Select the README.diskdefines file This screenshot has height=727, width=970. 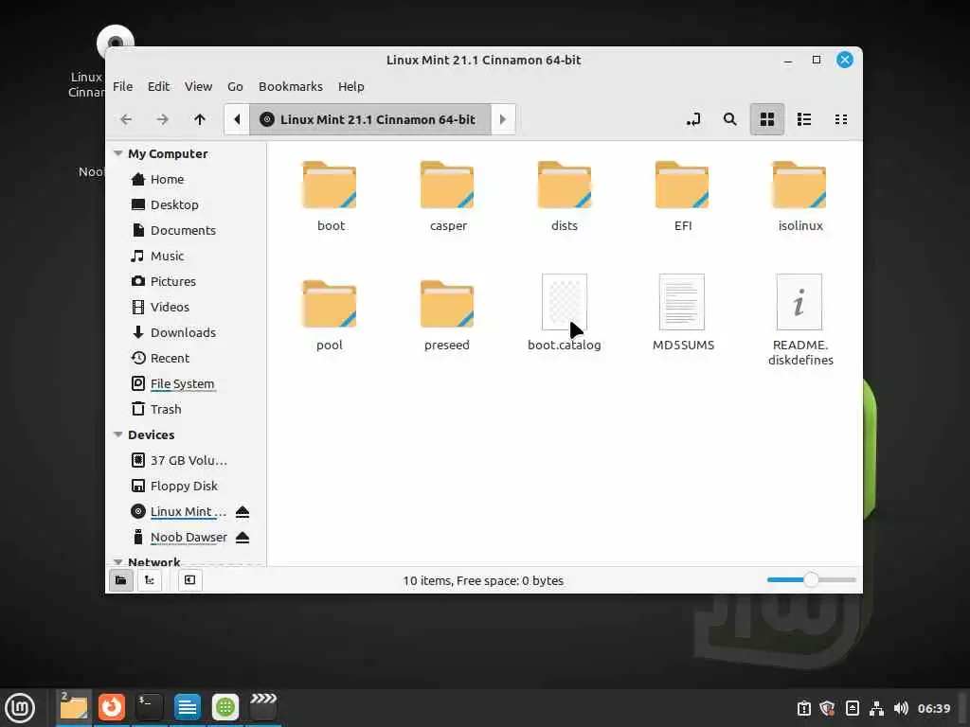tap(799, 320)
